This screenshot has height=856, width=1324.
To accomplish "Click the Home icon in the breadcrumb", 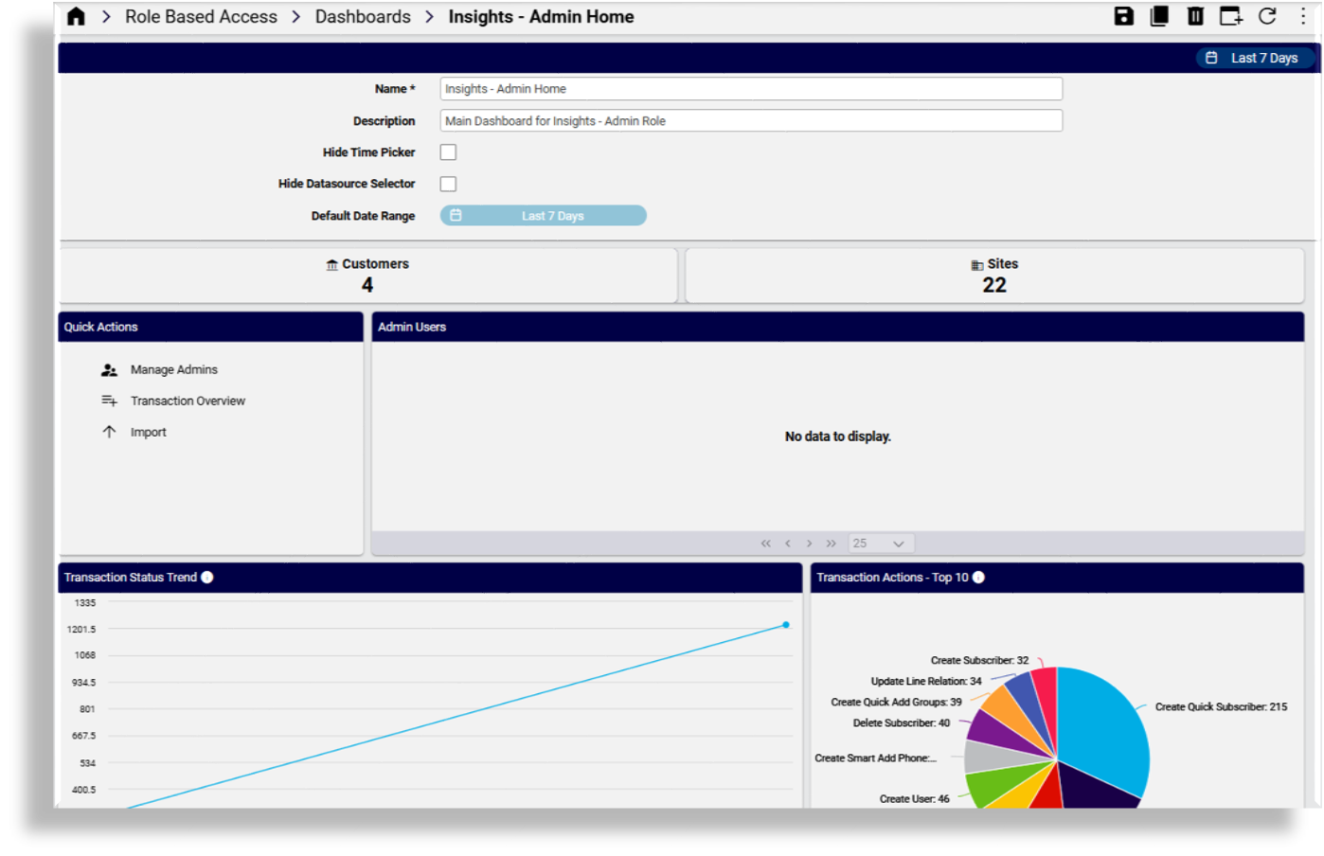I will pyautogui.click(x=76, y=16).
